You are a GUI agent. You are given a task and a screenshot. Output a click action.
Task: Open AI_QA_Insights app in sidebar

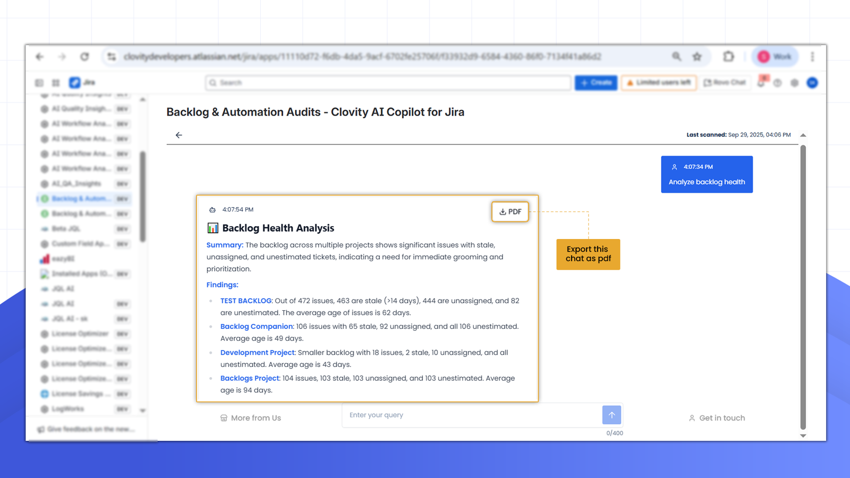click(85, 184)
